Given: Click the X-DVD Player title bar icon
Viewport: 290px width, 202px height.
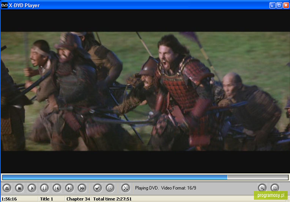Looking at the screenshot, I should [x=4, y=5].
